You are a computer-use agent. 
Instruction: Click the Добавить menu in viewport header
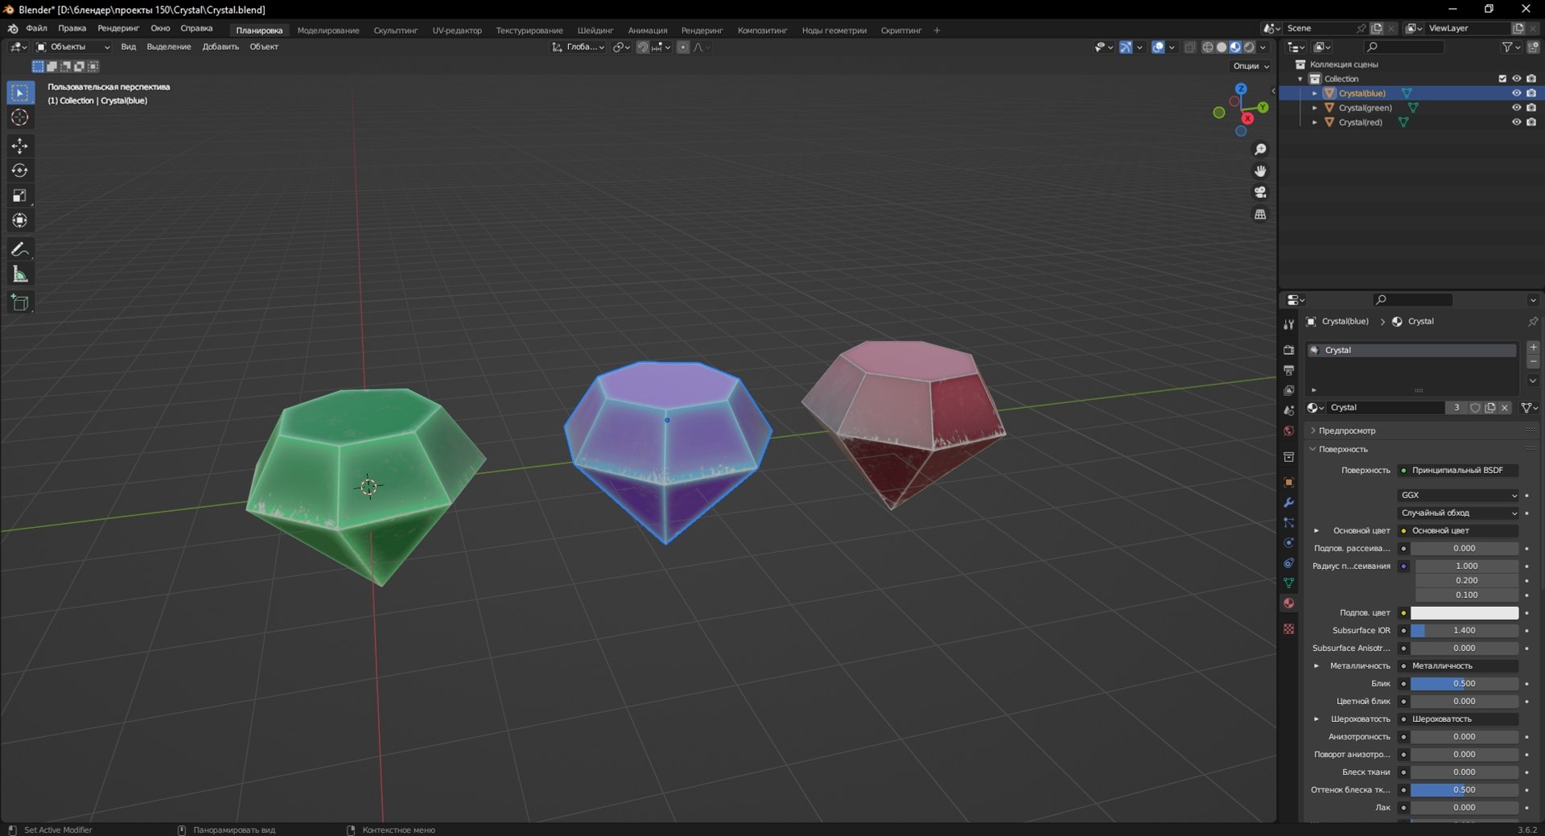coord(220,47)
